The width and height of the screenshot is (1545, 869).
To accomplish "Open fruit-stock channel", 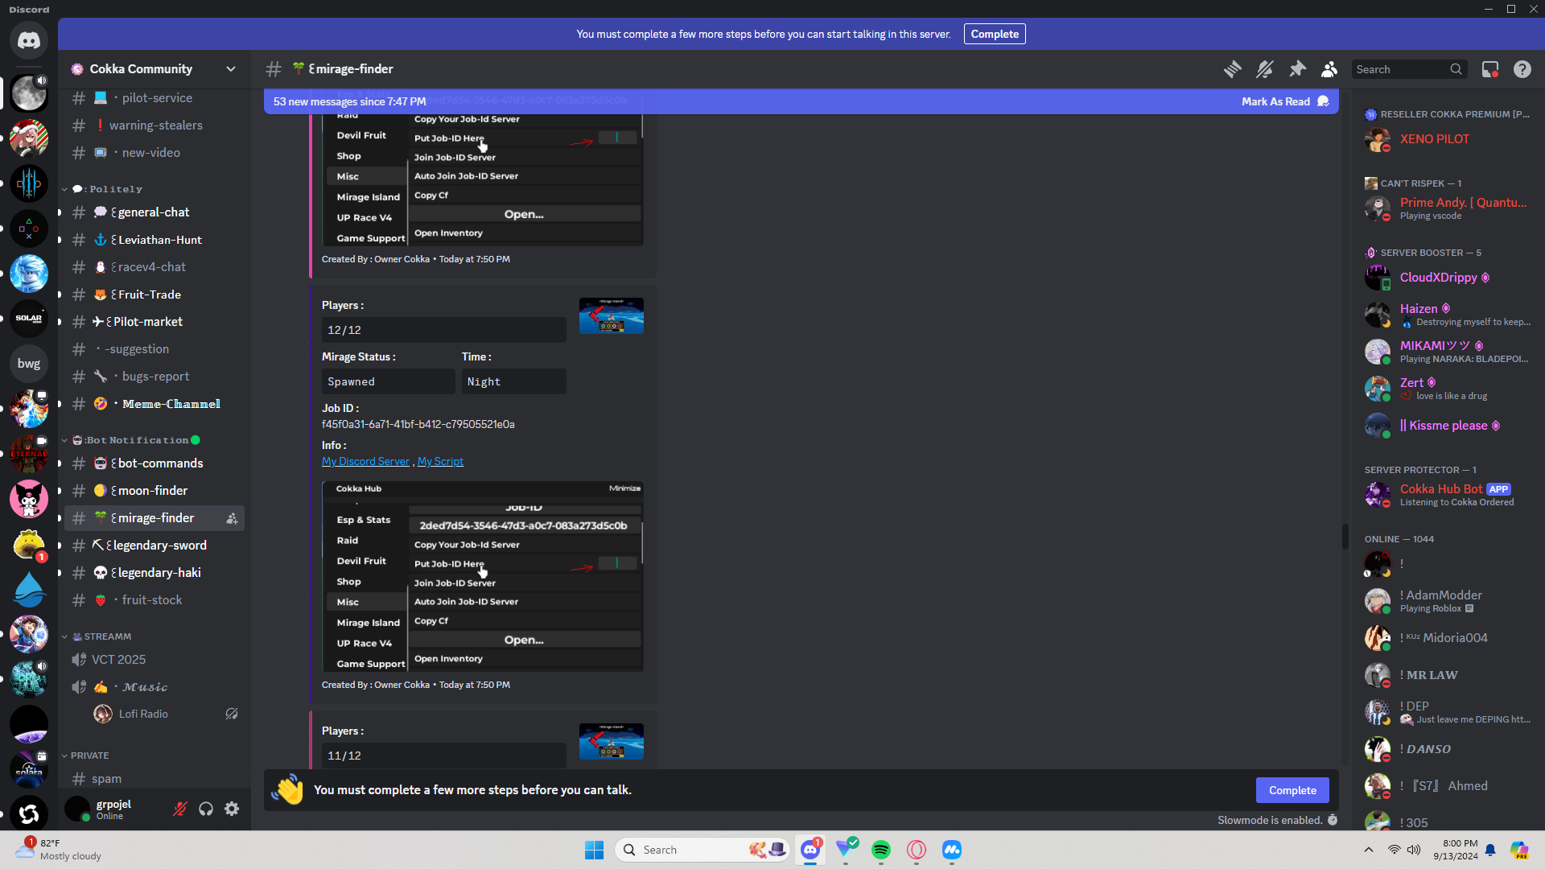I will click(154, 600).
